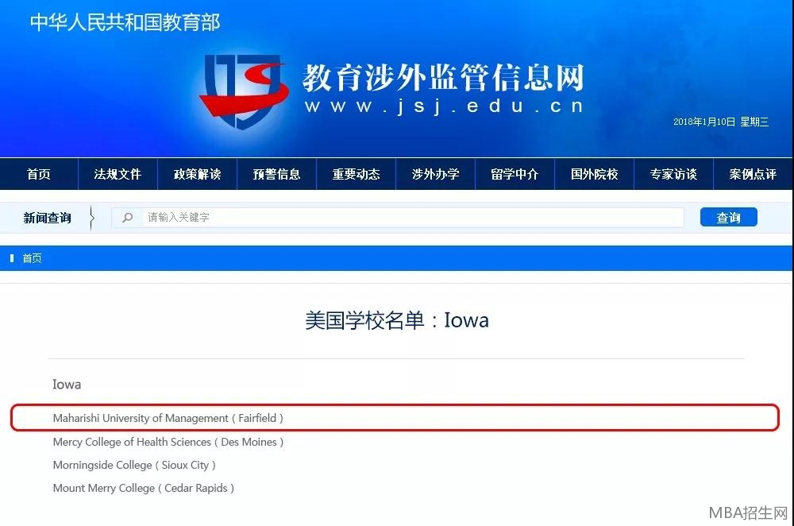Screen dimensions: 794x526
Task: Open the 国外院校 menu item
Action: (x=594, y=174)
